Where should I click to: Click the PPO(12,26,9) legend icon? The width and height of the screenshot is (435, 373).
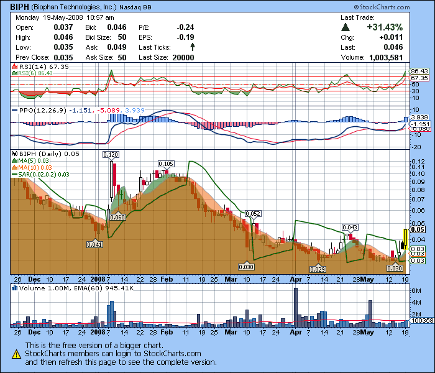coord(15,110)
